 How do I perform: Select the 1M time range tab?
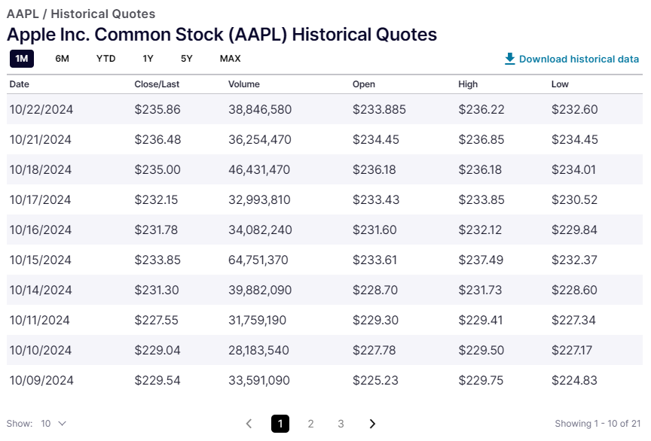coord(22,59)
